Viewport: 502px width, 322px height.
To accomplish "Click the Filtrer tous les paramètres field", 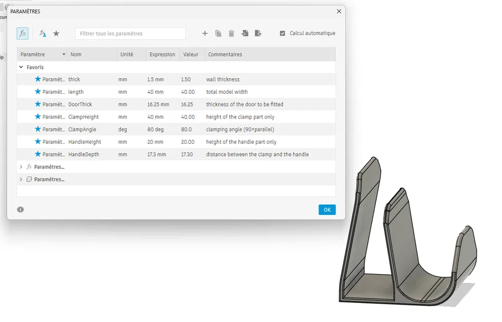I will pyautogui.click(x=130, y=33).
